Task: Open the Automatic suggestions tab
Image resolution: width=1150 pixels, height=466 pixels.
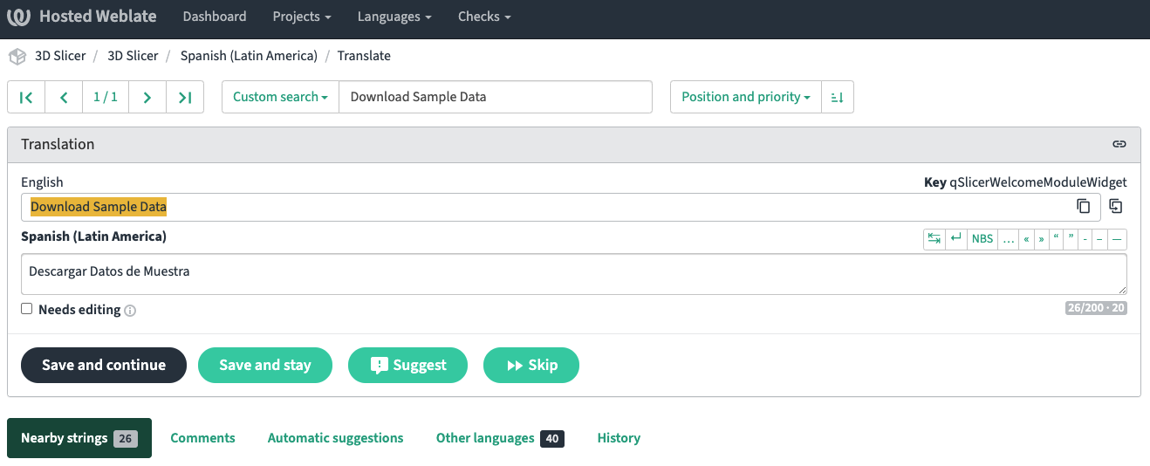Action: coord(335,438)
